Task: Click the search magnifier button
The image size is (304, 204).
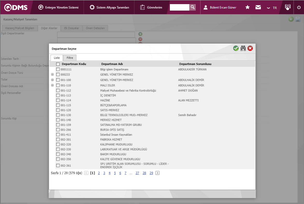Action: pos(192,7)
